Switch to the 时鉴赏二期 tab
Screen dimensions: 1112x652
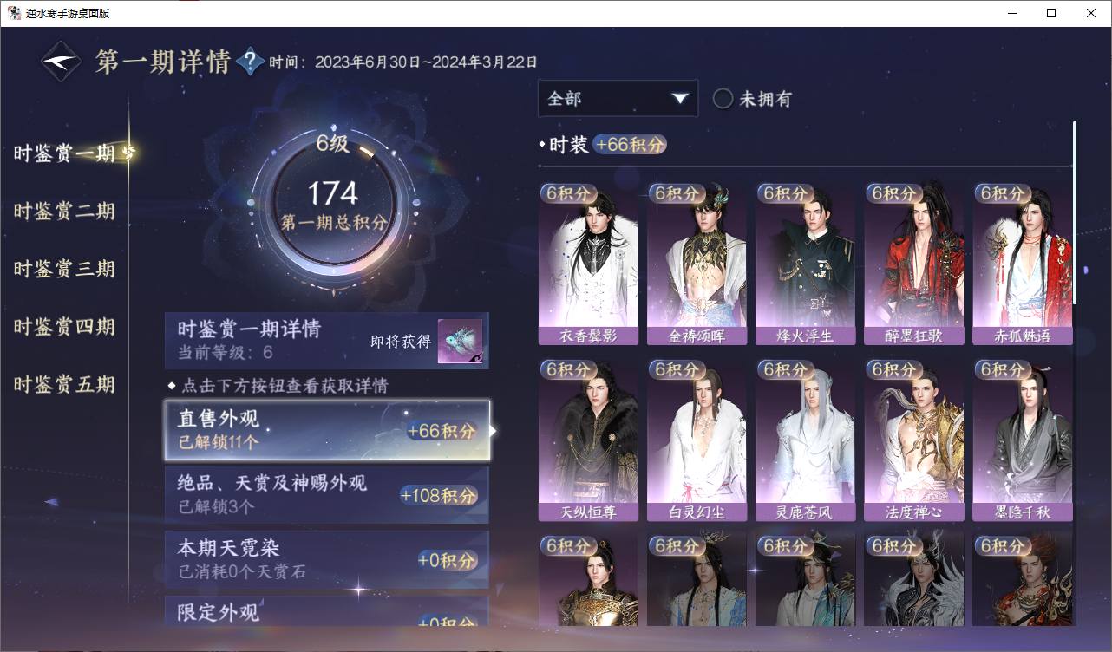point(64,212)
